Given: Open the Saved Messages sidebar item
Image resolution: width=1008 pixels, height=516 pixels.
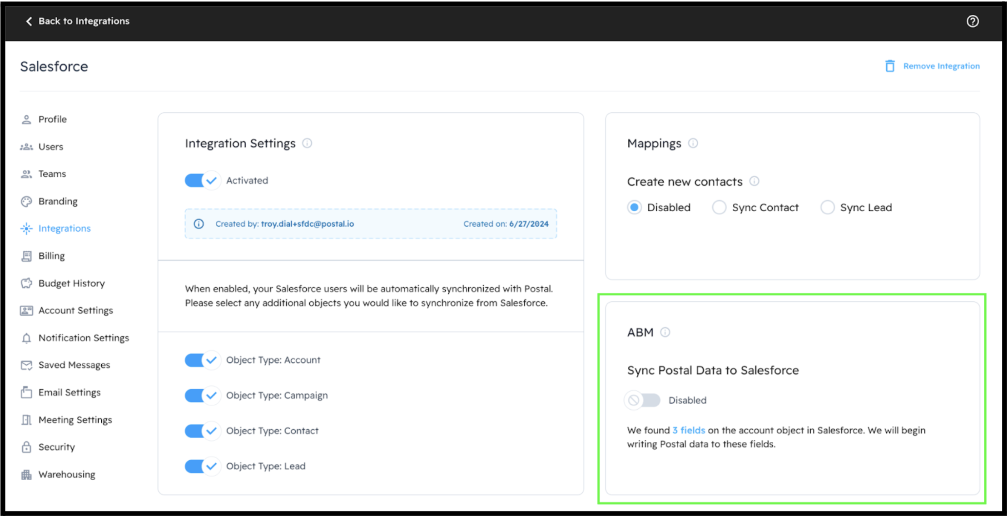Looking at the screenshot, I should pos(74,365).
